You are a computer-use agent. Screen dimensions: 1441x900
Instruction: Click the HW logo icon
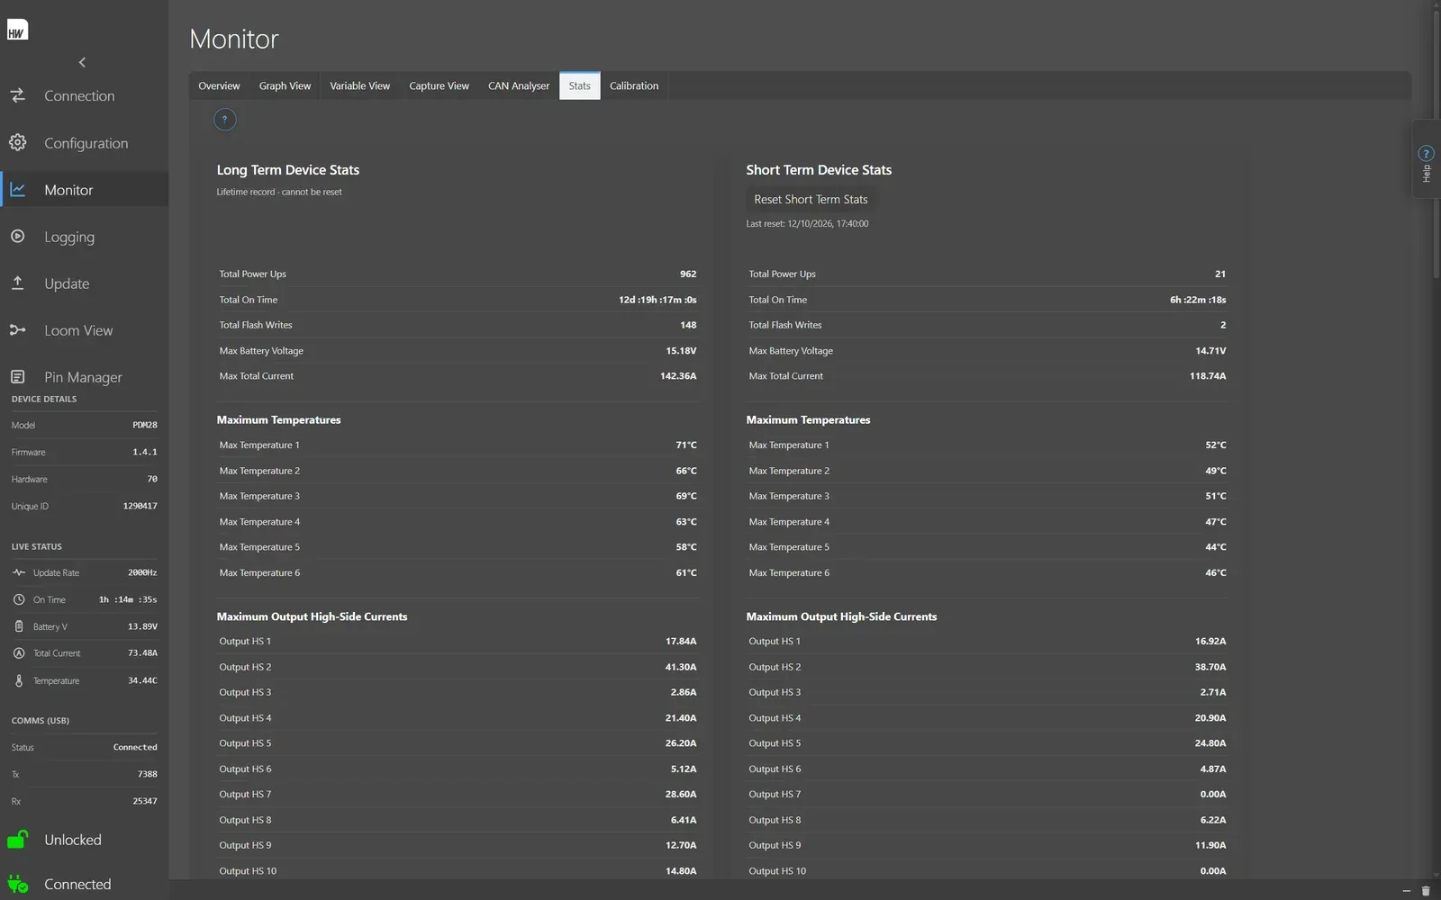(17, 30)
